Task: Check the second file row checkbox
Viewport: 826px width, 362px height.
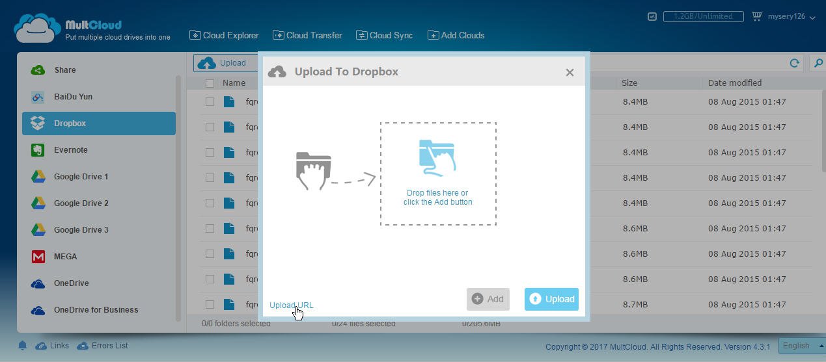Action: tap(210, 127)
